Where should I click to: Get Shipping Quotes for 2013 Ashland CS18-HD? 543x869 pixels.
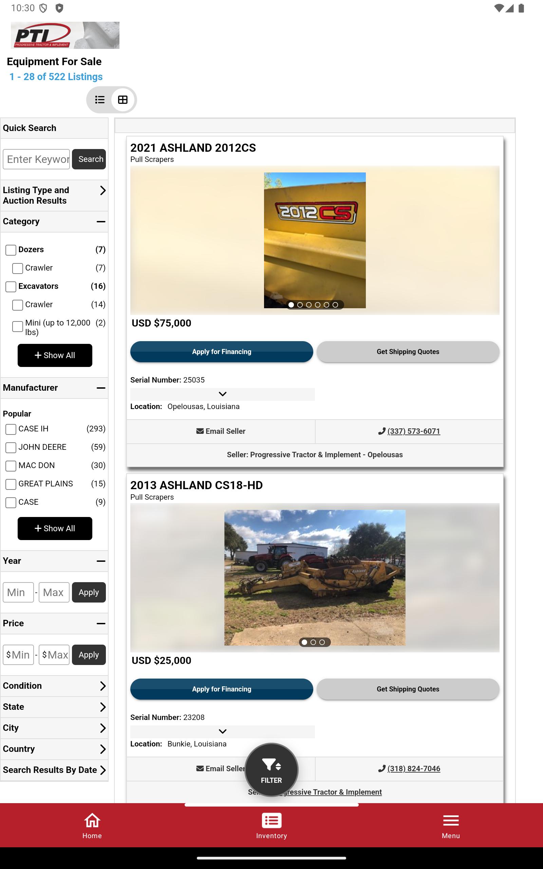click(x=408, y=689)
